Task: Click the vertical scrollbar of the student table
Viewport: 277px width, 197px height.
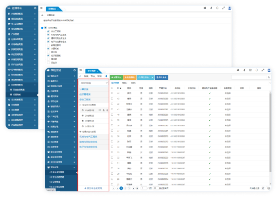Action: pos(270,132)
